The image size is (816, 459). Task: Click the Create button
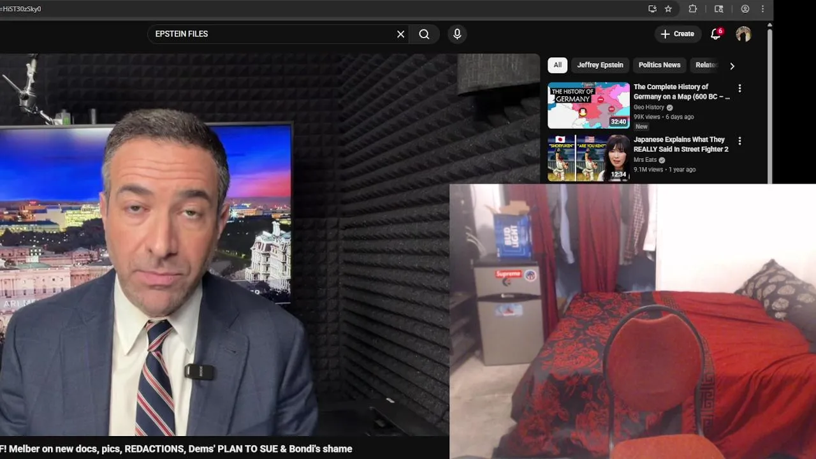tap(677, 34)
